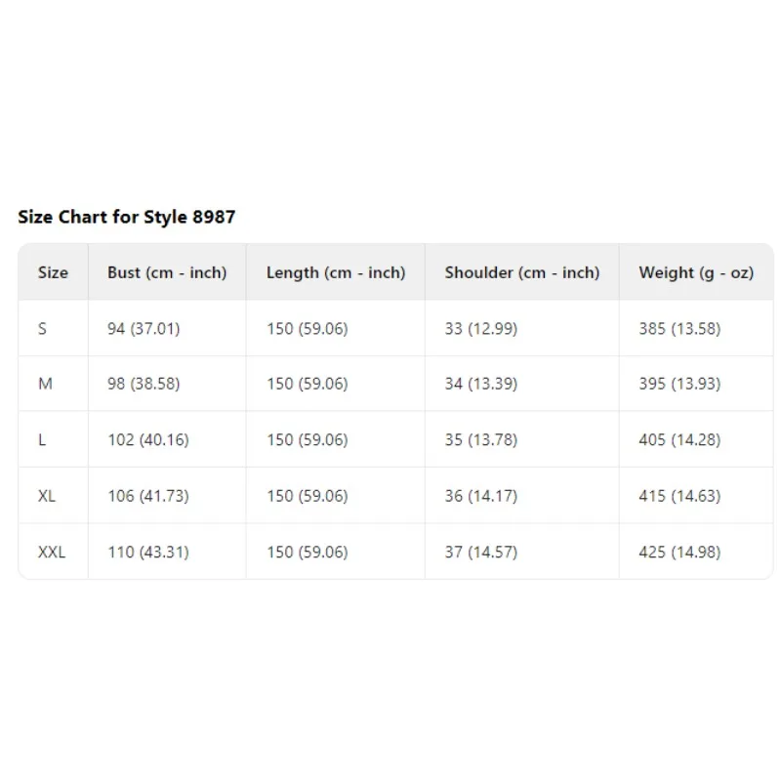Click the XXL size row label
781x781 pixels.
[x=52, y=552]
